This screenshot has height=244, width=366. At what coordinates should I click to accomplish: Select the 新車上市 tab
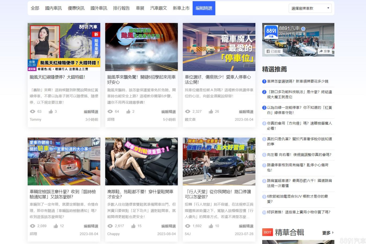point(181,8)
